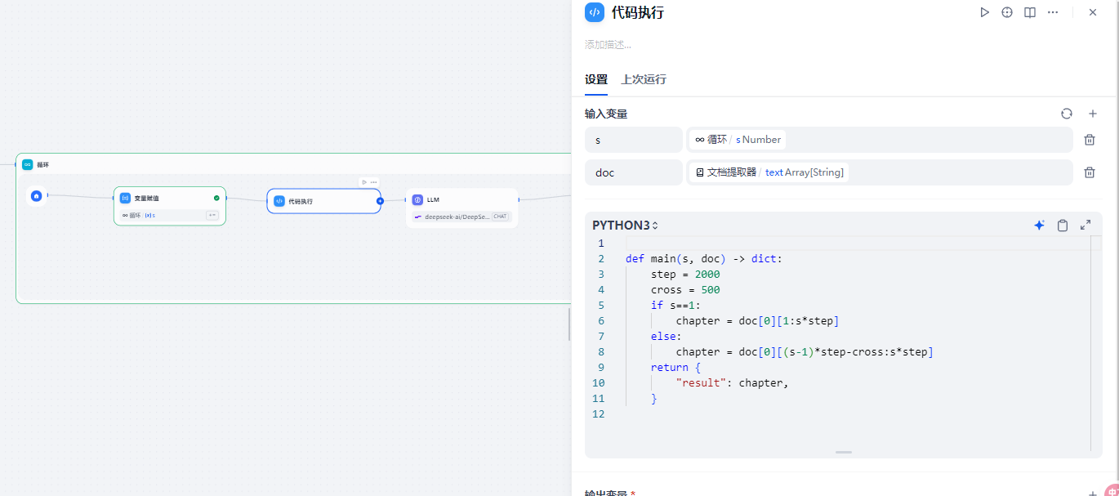
Task: Switch to the 设置 tab
Action: [x=596, y=79]
